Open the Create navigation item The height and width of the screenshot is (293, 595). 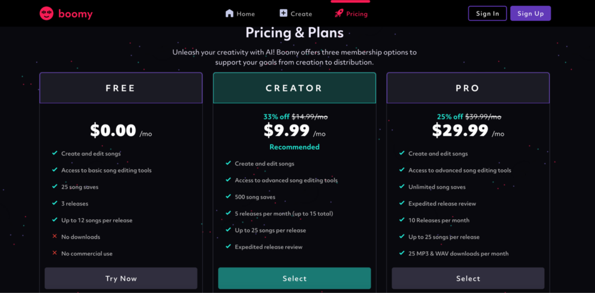point(296,14)
